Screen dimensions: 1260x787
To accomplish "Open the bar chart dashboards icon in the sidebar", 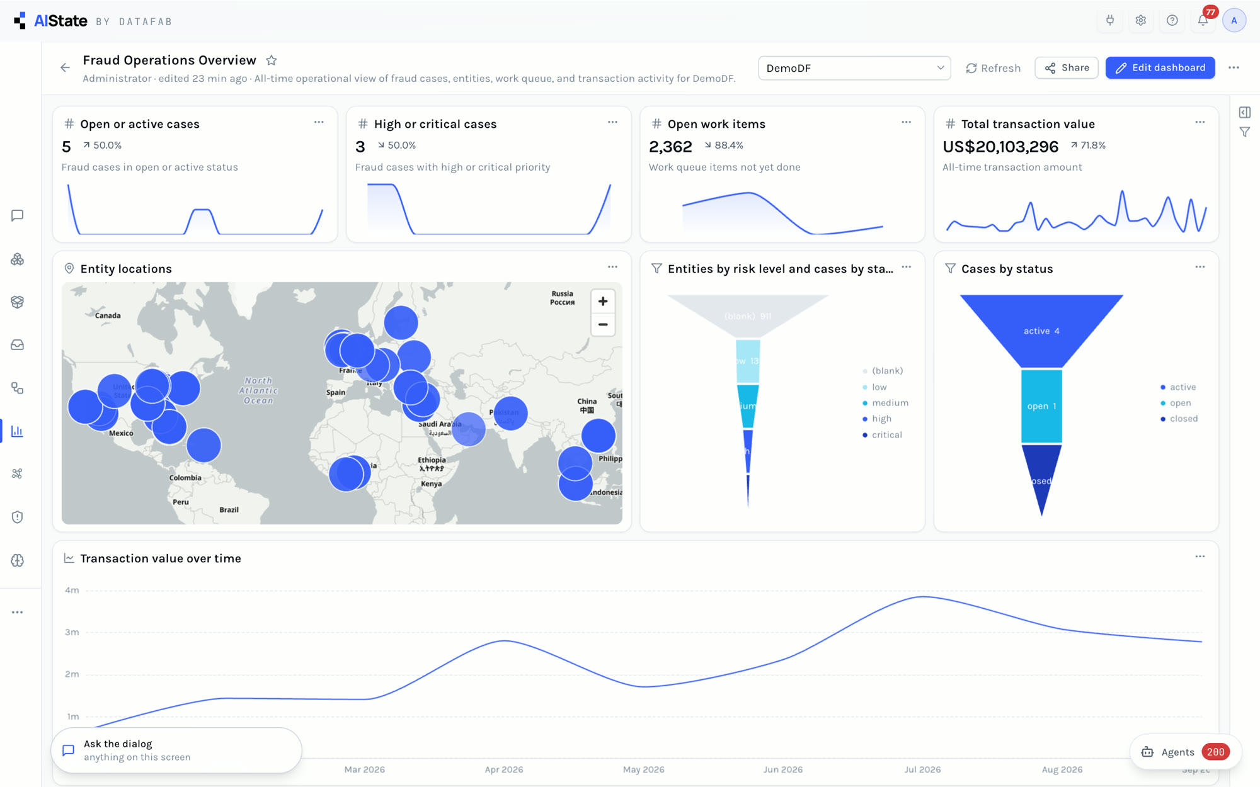I will 18,431.
